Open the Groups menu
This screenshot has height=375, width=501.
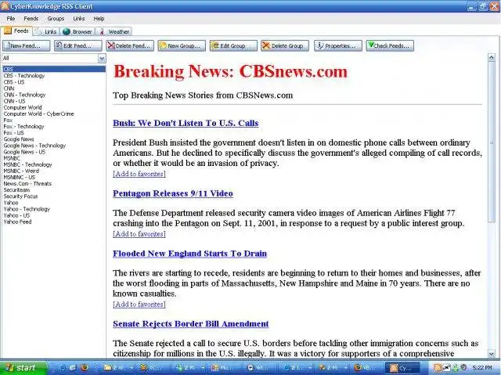(x=56, y=19)
